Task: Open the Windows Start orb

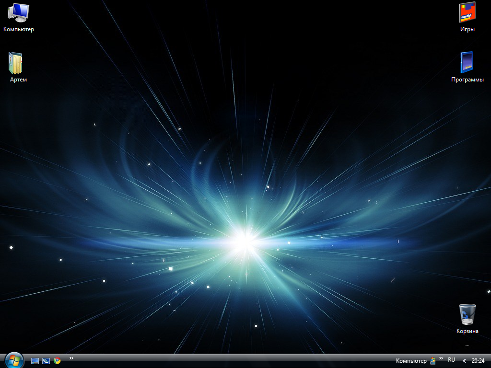Action: click(14, 360)
